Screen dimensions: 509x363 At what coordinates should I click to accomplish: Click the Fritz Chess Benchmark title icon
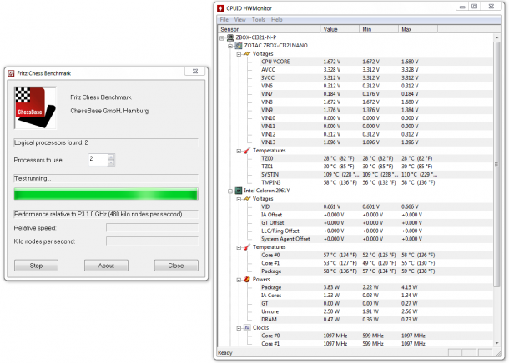click(x=12, y=73)
